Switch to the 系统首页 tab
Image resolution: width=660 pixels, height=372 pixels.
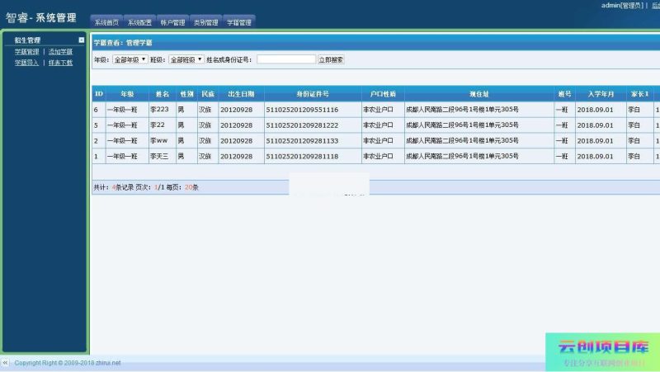(106, 23)
